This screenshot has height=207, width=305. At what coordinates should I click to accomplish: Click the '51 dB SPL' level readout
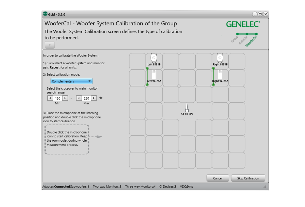(187, 114)
